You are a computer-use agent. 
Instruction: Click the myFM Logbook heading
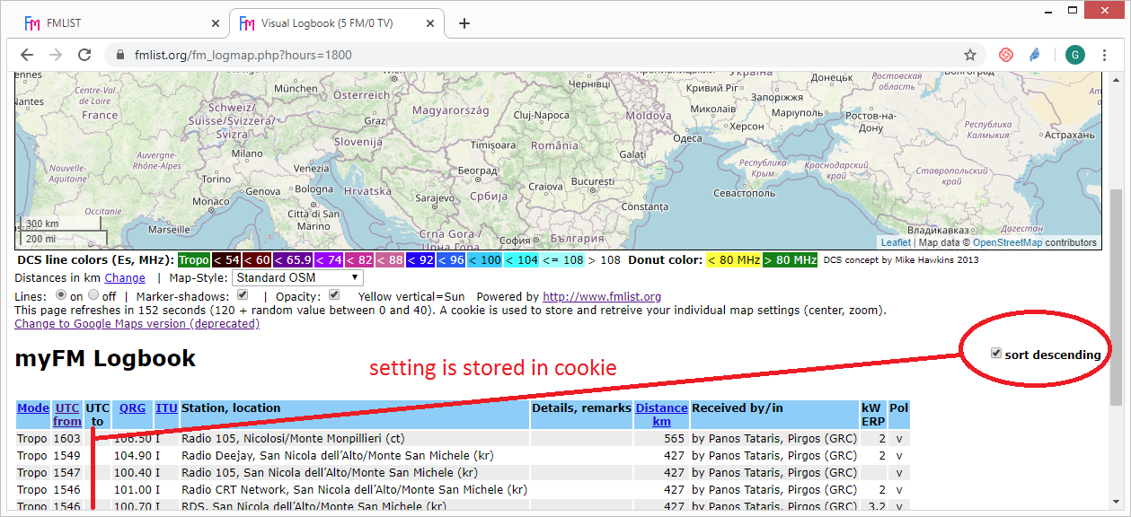coord(105,359)
